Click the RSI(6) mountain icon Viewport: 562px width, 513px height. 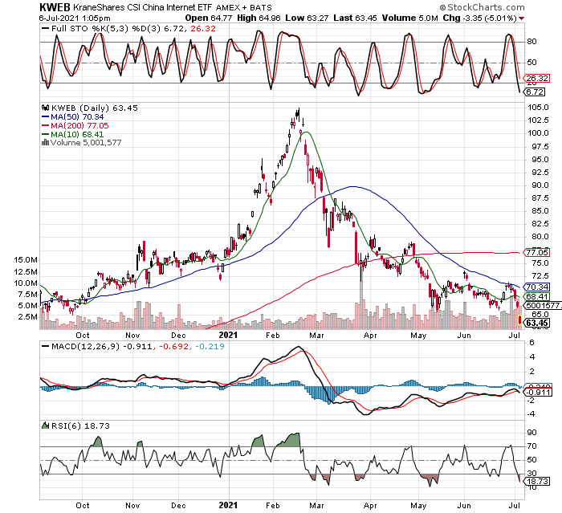tap(45, 425)
